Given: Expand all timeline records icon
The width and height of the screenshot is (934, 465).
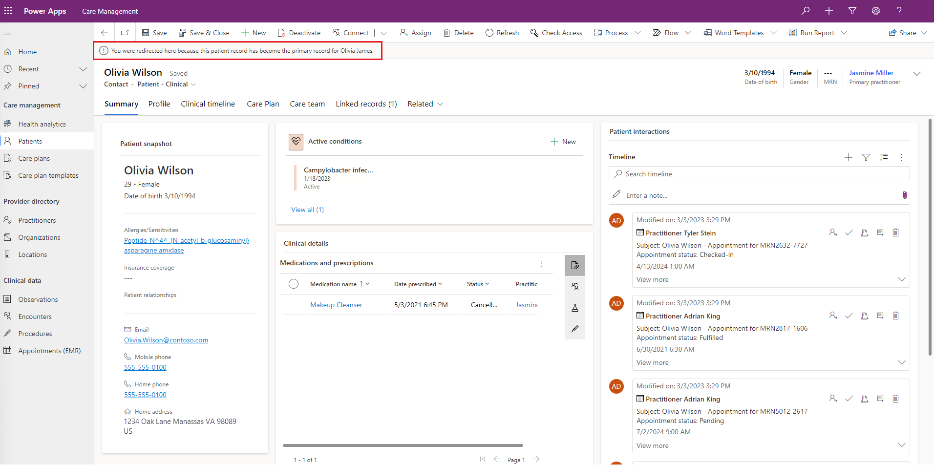Looking at the screenshot, I should 884,157.
